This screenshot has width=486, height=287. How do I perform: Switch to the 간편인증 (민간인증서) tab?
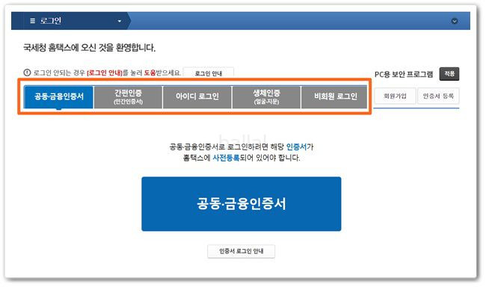pyautogui.click(x=128, y=97)
